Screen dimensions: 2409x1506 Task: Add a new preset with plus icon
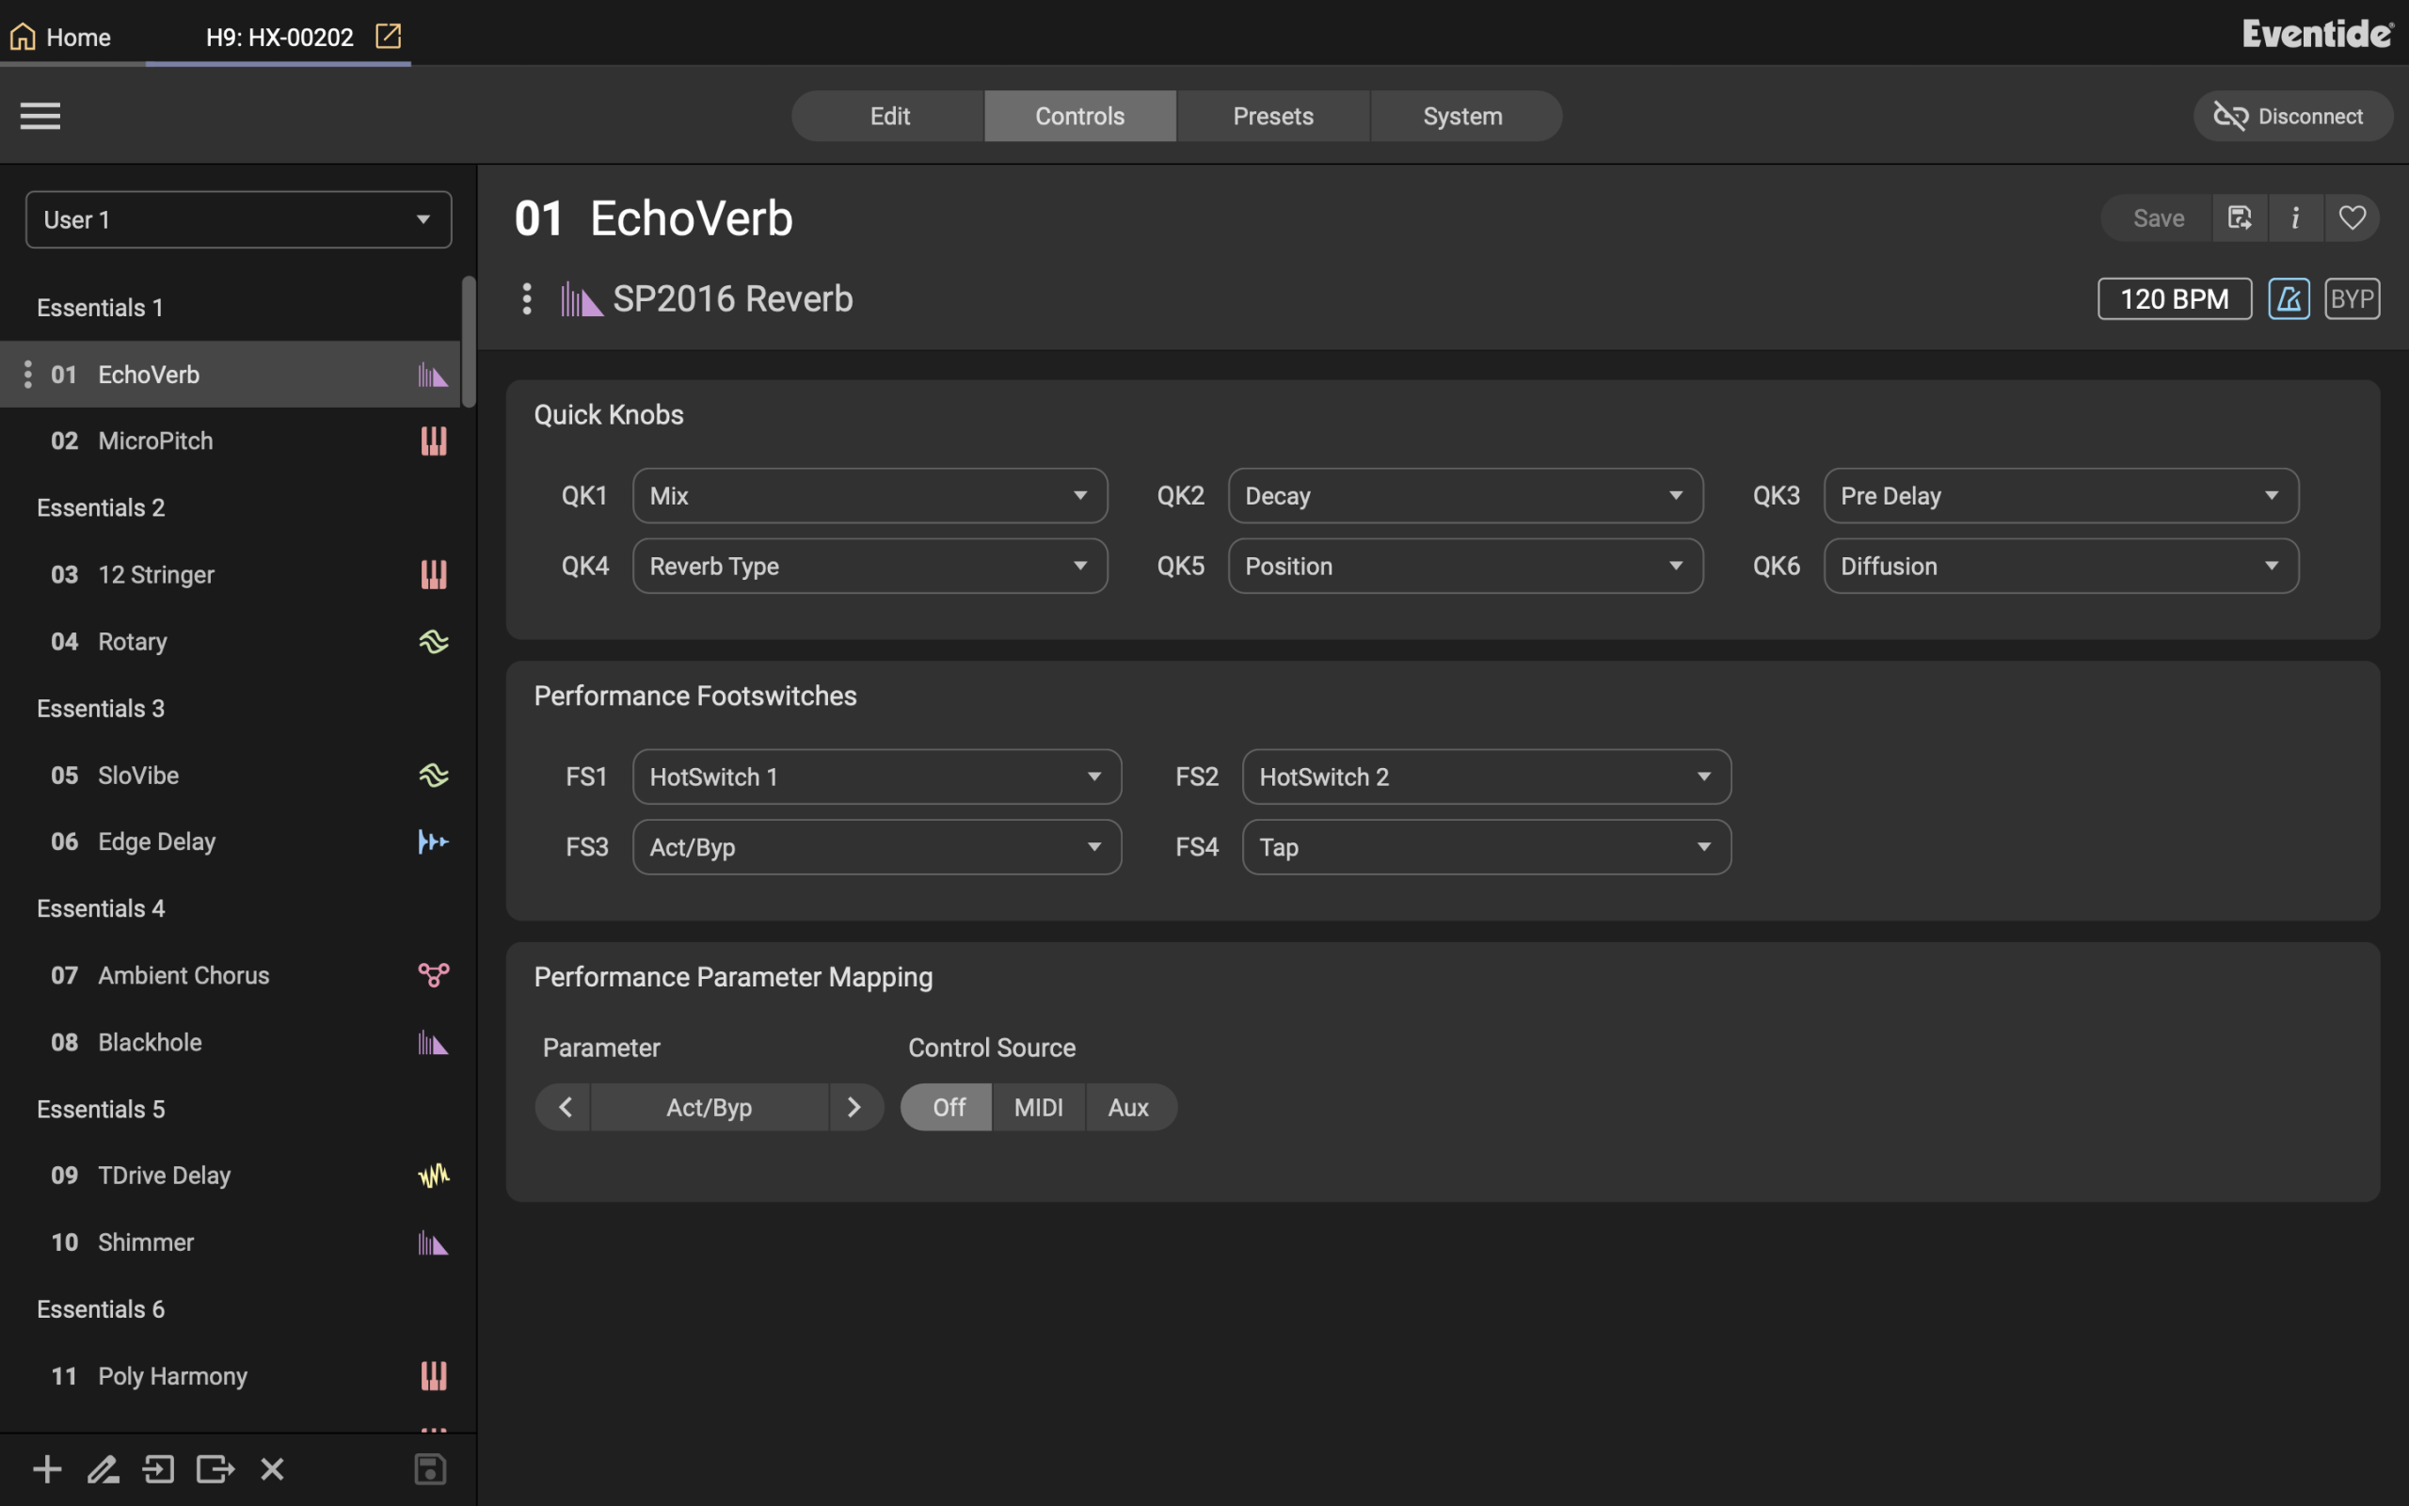(x=47, y=1468)
